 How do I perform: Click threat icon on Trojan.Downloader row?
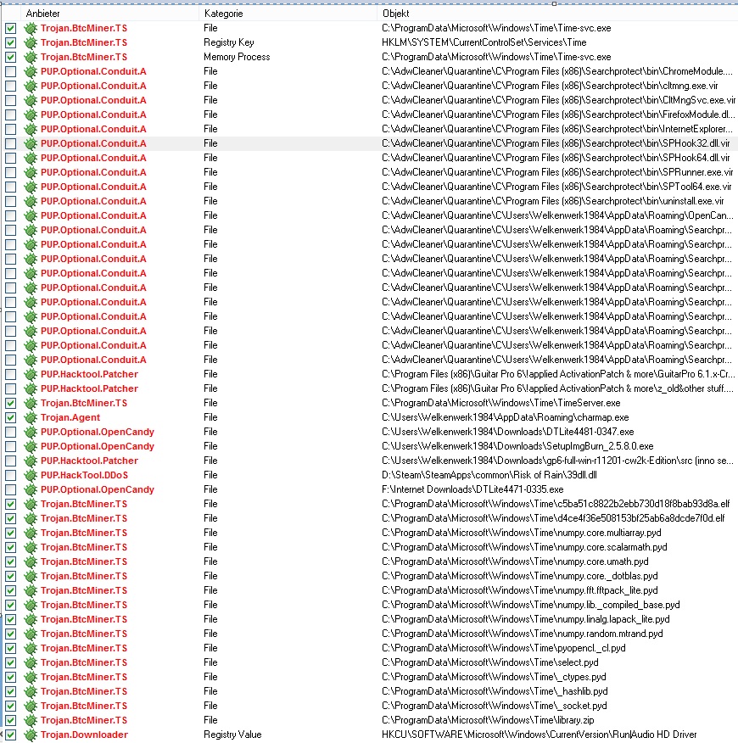coord(31,735)
